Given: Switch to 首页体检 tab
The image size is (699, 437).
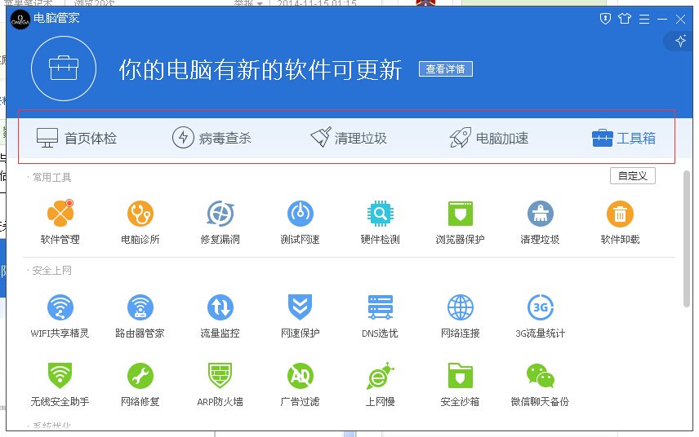Looking at the screenshot, I should pyautogui.click(x=77, y=138).
